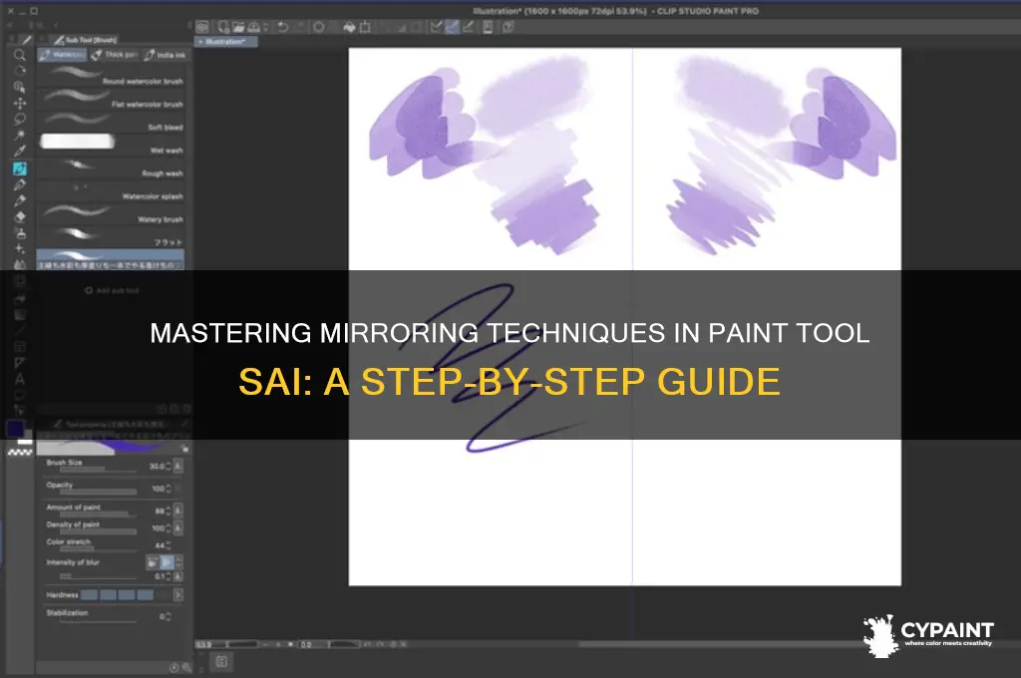This screenshot has width=1021, height=678.
Task: Adjust the Brush Size value stepper
Action: click(169, 467)
